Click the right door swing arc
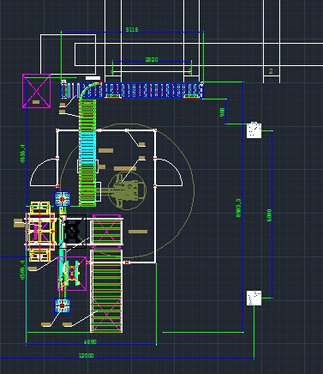 [169, 172]
